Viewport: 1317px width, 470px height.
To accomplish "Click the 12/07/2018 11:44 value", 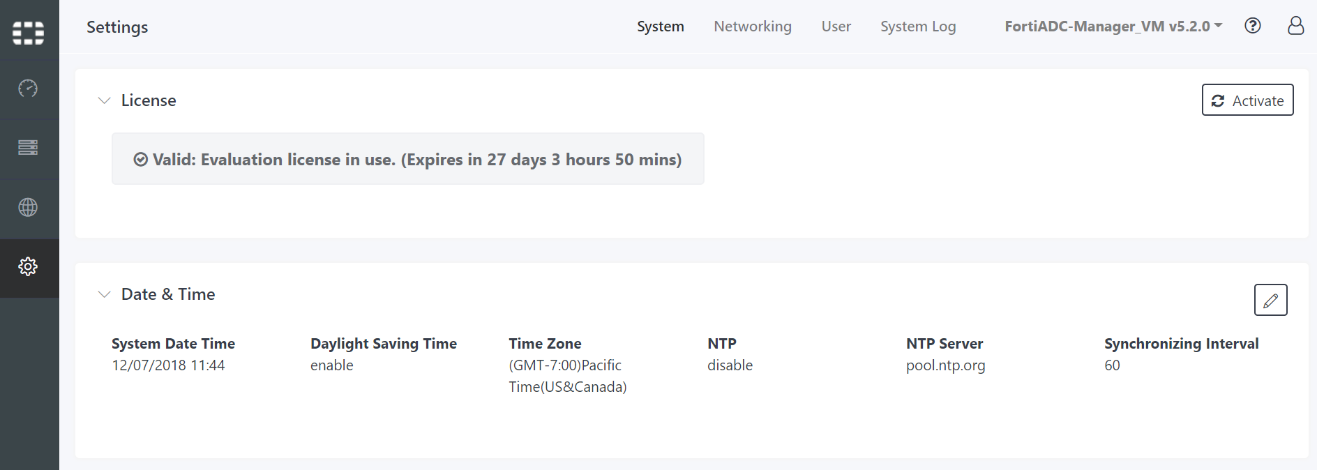I will click(168, 365).
